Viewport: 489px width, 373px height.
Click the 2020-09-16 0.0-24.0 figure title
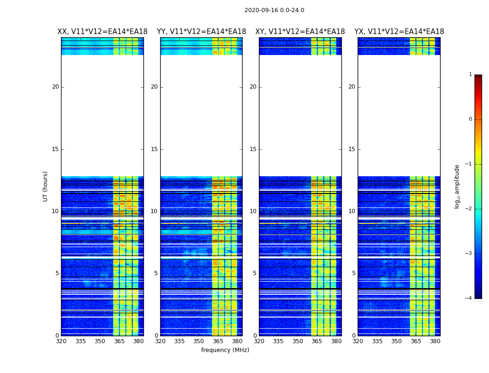[274, 10]
